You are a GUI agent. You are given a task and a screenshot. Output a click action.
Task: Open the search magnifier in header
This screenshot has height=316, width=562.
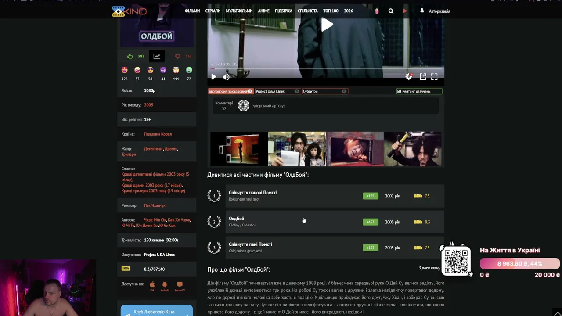click(x=391, y=11)
